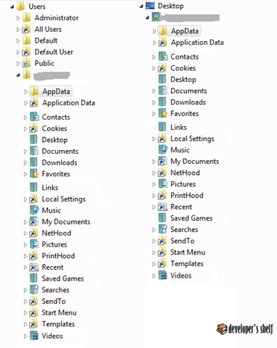The width and height of the screenshot is (277, 348).
Task: Select "My Documents" label in the Users tree
Action: (66, 222)
